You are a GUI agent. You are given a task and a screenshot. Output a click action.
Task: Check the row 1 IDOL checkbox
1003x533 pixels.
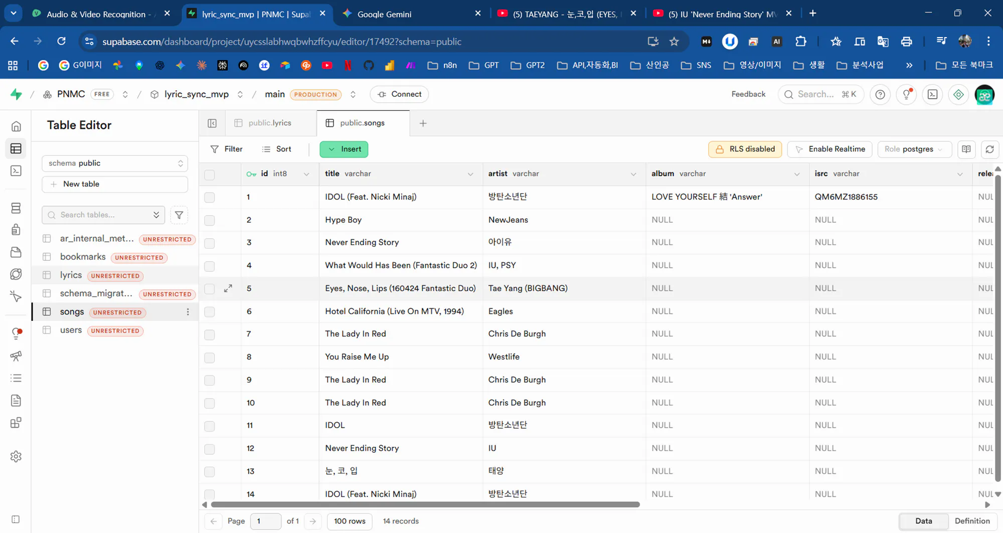pyautogui.click(x=210, y=197)
